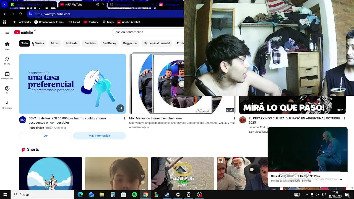Click the browser address bar URL
354x199 pixels.
[52, 14]
